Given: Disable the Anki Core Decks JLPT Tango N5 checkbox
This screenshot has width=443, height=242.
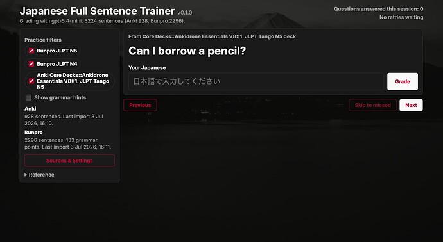Looking at the screenshot, I should tap(31, 81).
